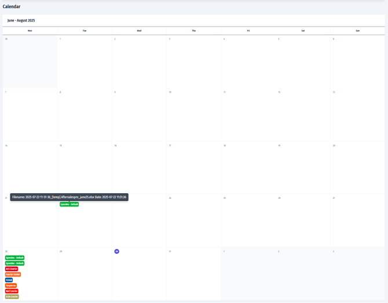388x303 pixels.
Task: Click the Calendar page heading
Action: (12, 7)
